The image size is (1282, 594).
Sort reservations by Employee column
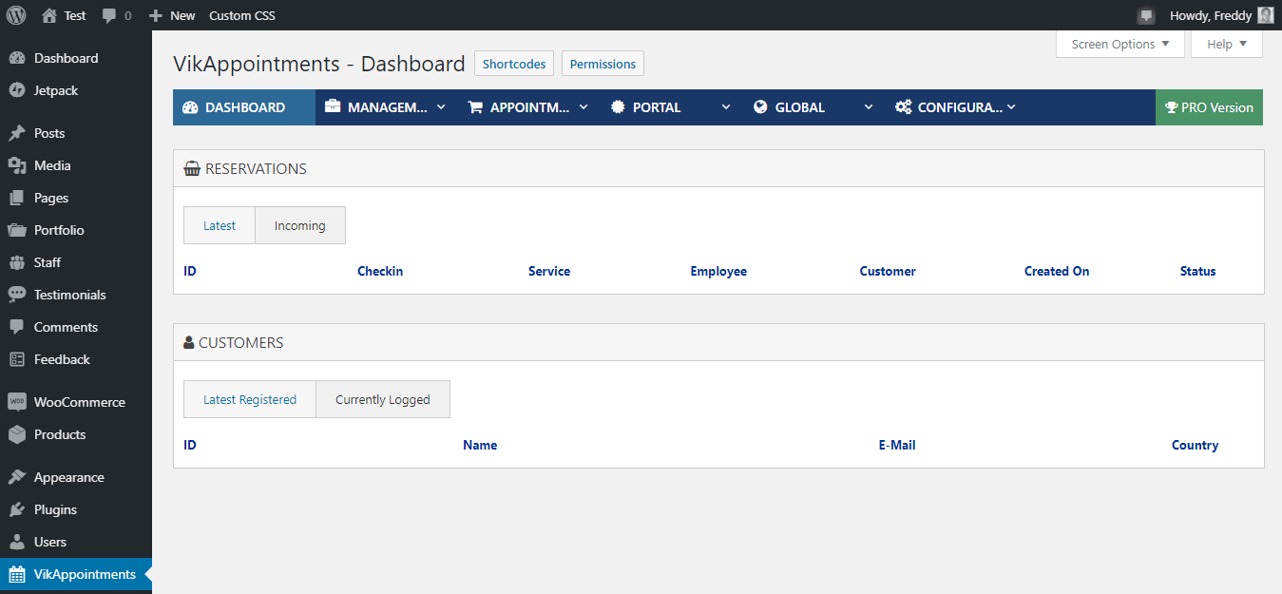click(718, 271)
